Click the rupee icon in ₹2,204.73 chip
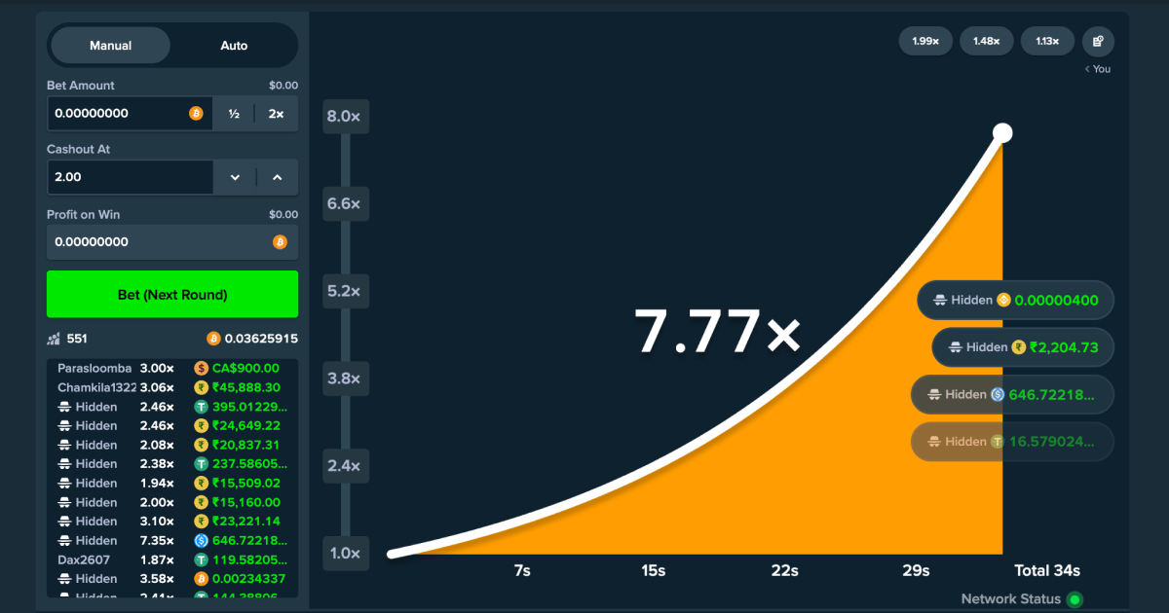The height and width of the screenshot is (613, 1169). coord(1019,346)
